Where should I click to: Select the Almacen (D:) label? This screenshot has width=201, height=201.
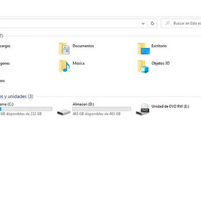point(83,104)
